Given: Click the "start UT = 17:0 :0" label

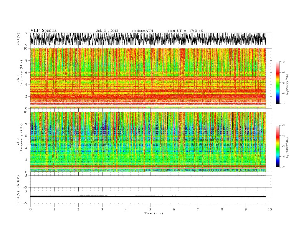Looking at the screenshot, I should coord(185,31).
